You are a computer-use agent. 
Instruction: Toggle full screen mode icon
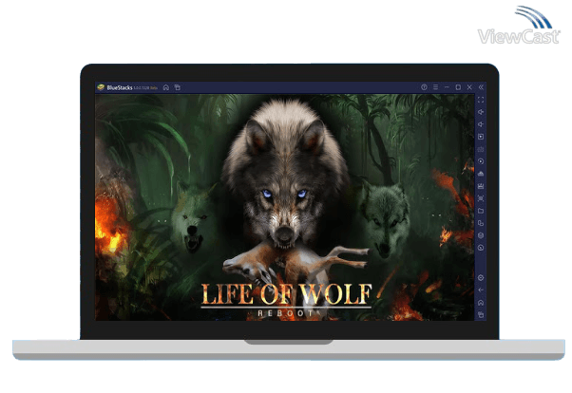481,100
